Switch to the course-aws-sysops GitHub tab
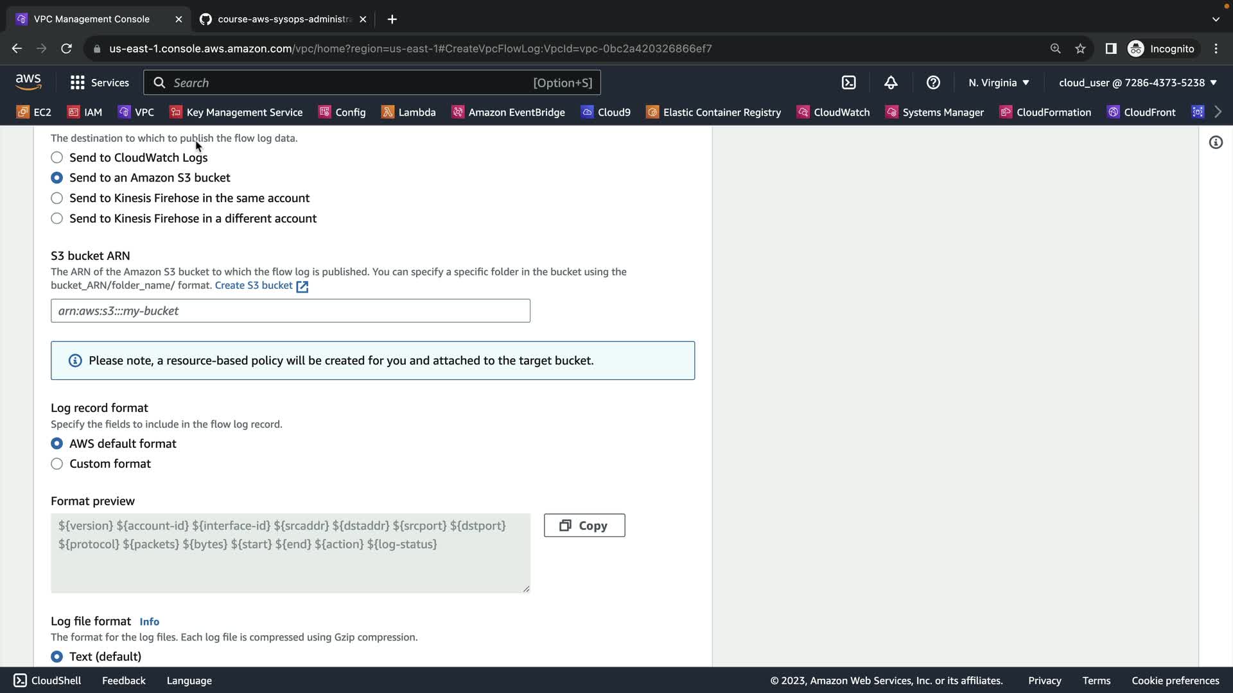The height and width of the screenshot is (693, 1233). (284, 19)
